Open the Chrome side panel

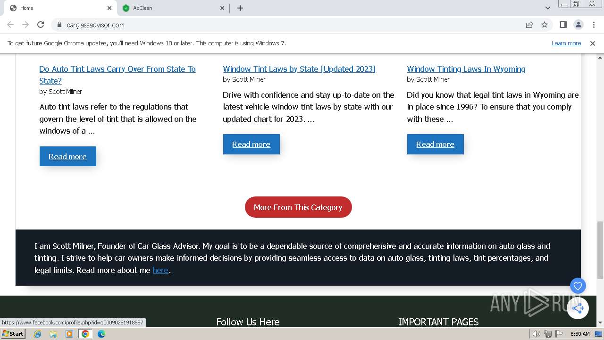point(563,25)
